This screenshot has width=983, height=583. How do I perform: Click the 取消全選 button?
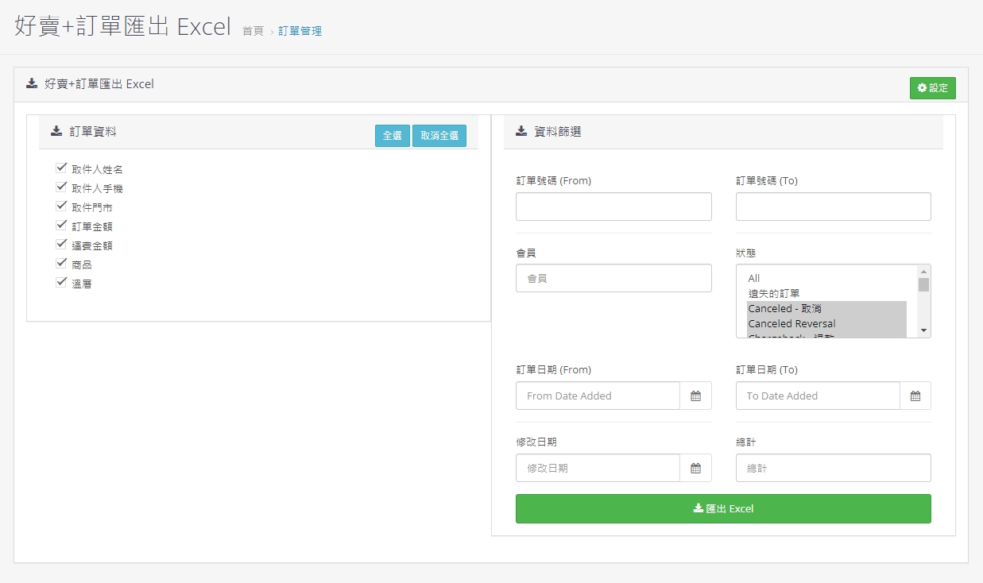(x=439, y=136)
